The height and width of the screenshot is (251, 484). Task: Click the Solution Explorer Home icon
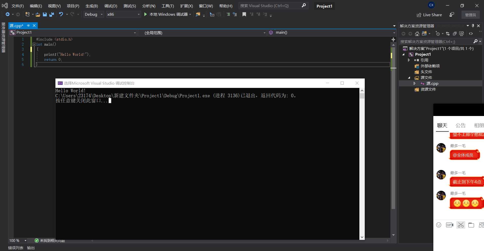click(417, 34)
